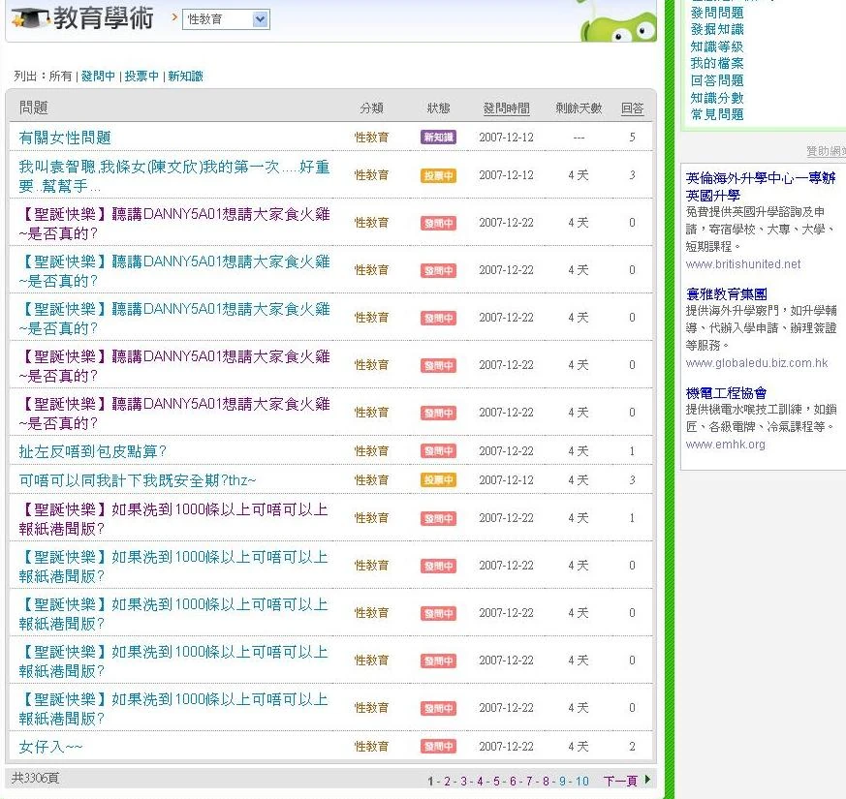
Task: Click 下一頁 next page link
Action: point(620,781)
